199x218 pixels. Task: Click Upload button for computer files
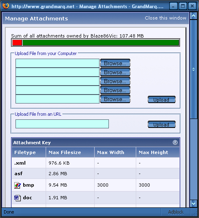[x=161, y=99]
